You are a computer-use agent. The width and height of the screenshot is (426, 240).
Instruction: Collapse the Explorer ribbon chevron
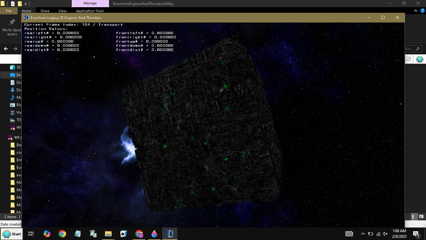(415, 11)
